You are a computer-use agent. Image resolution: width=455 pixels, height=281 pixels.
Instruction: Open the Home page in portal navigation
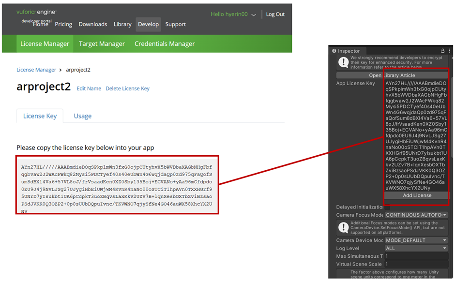click(x=40, y=24)
